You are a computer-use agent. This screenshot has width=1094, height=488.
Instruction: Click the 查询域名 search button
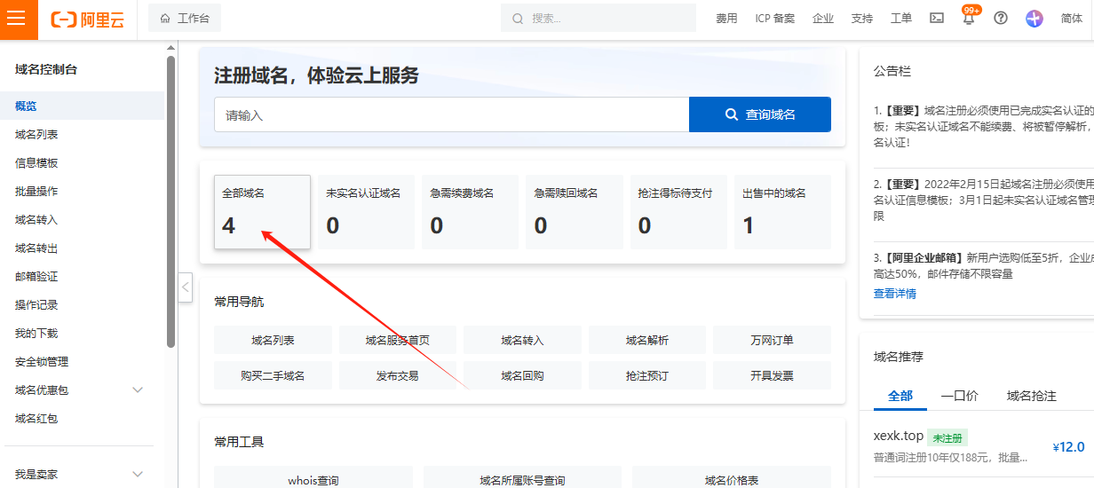(x=759, y=114)
